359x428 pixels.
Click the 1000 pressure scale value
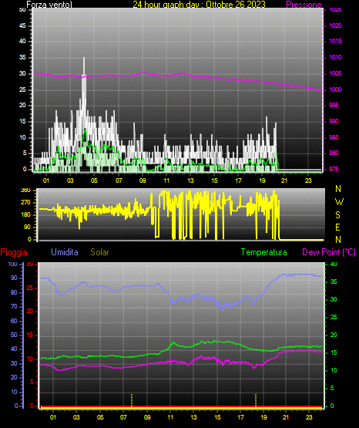[x=335, y=89]
